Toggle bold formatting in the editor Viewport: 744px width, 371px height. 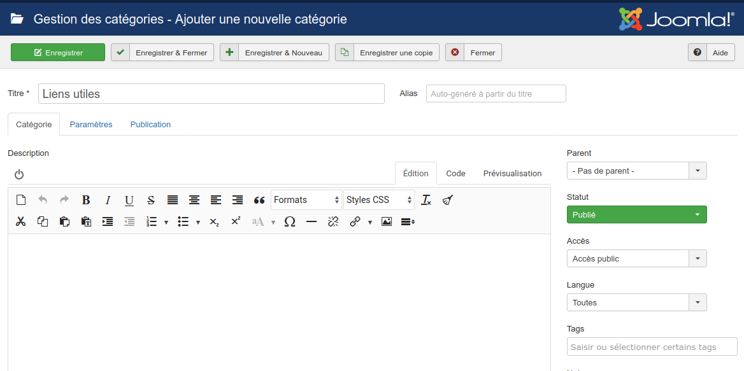[x=85, y=200]
